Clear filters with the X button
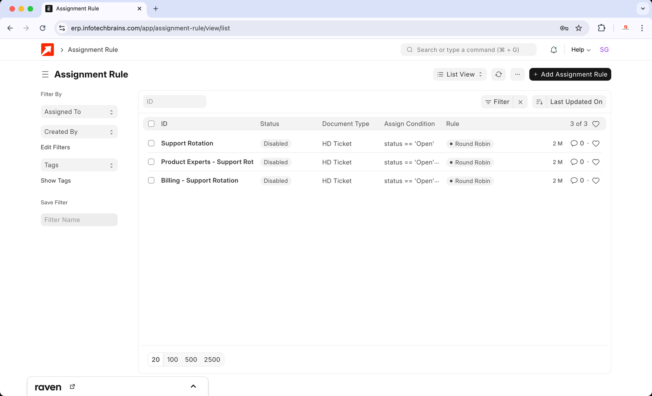652x396 pixels. [x=520, y=102]
